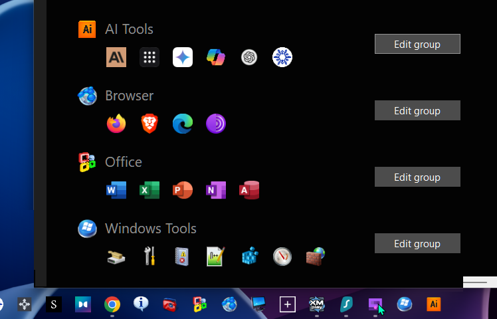Open the Microsoft Copilot shortcut
Image resolution: width=497 pixels, height=319 pixels.
(216, 57)
